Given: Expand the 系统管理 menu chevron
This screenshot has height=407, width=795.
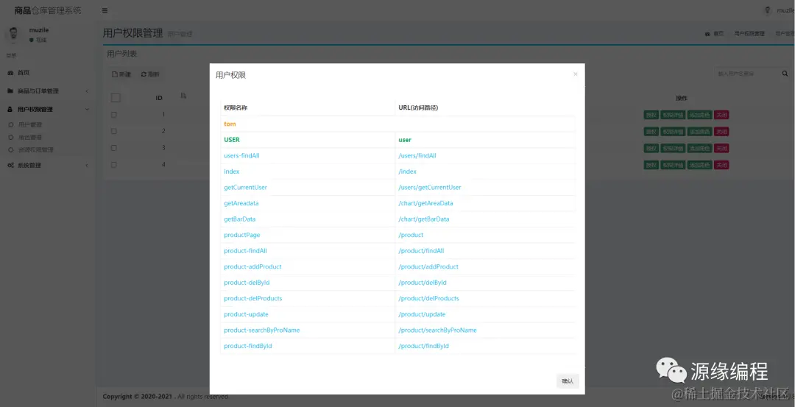Looking at the screenshot, I should coord(87,166).
